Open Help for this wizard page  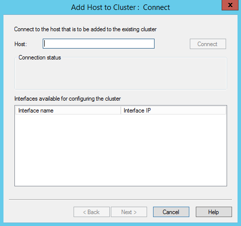point(214,212)
